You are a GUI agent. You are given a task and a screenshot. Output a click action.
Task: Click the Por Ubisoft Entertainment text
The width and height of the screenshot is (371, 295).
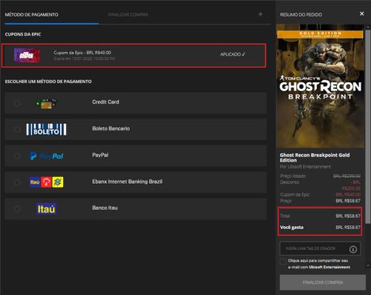(306, 167)
